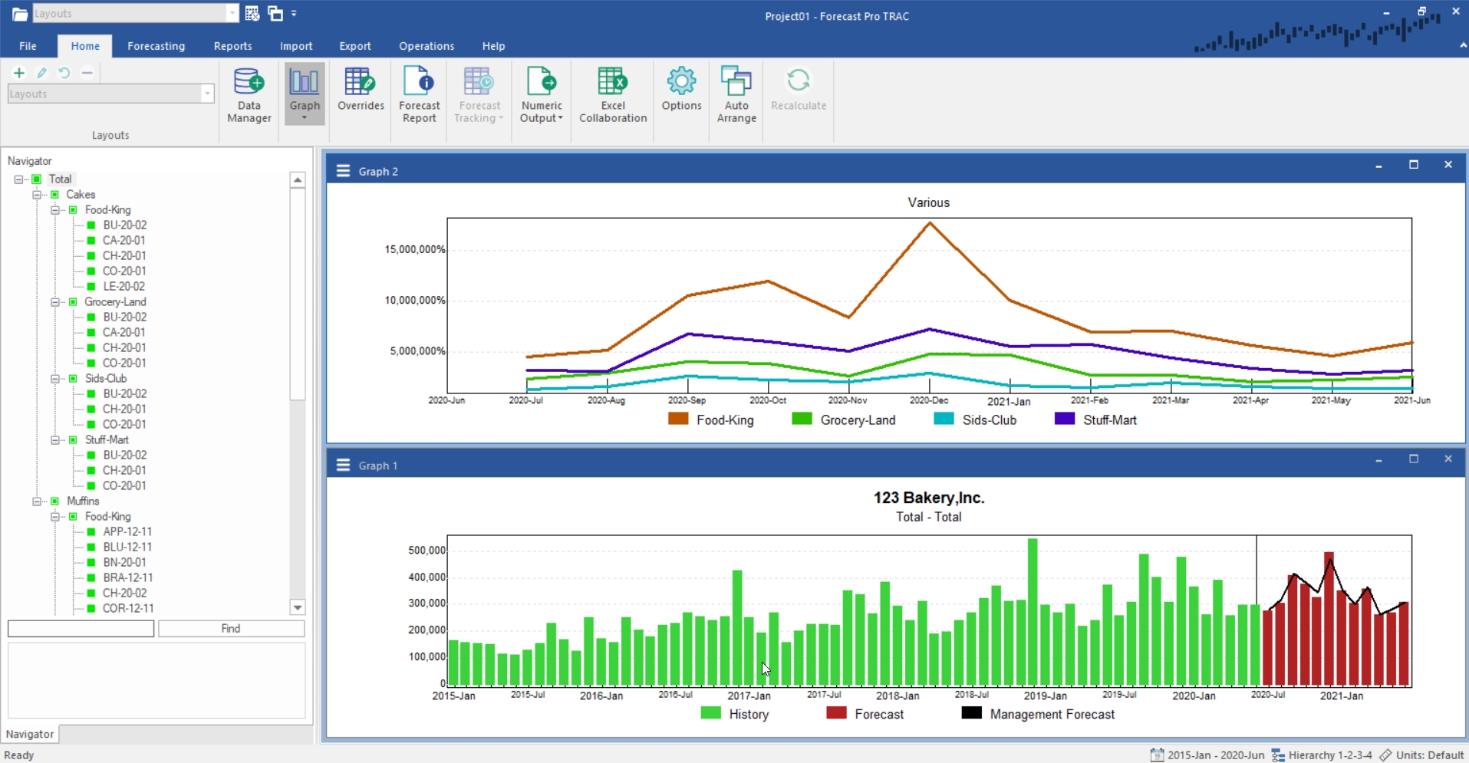Screen dimensions: 1469x763
Task: Click the Navigator bottom tab
Action: [x=30, y=734]
